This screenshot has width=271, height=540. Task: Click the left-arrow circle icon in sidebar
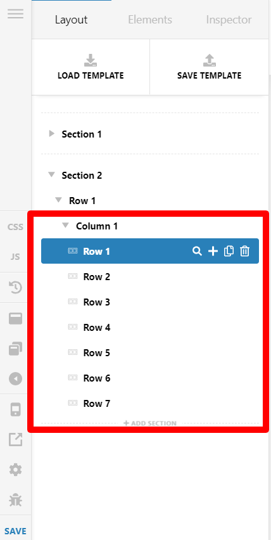(x=15, y=379)
